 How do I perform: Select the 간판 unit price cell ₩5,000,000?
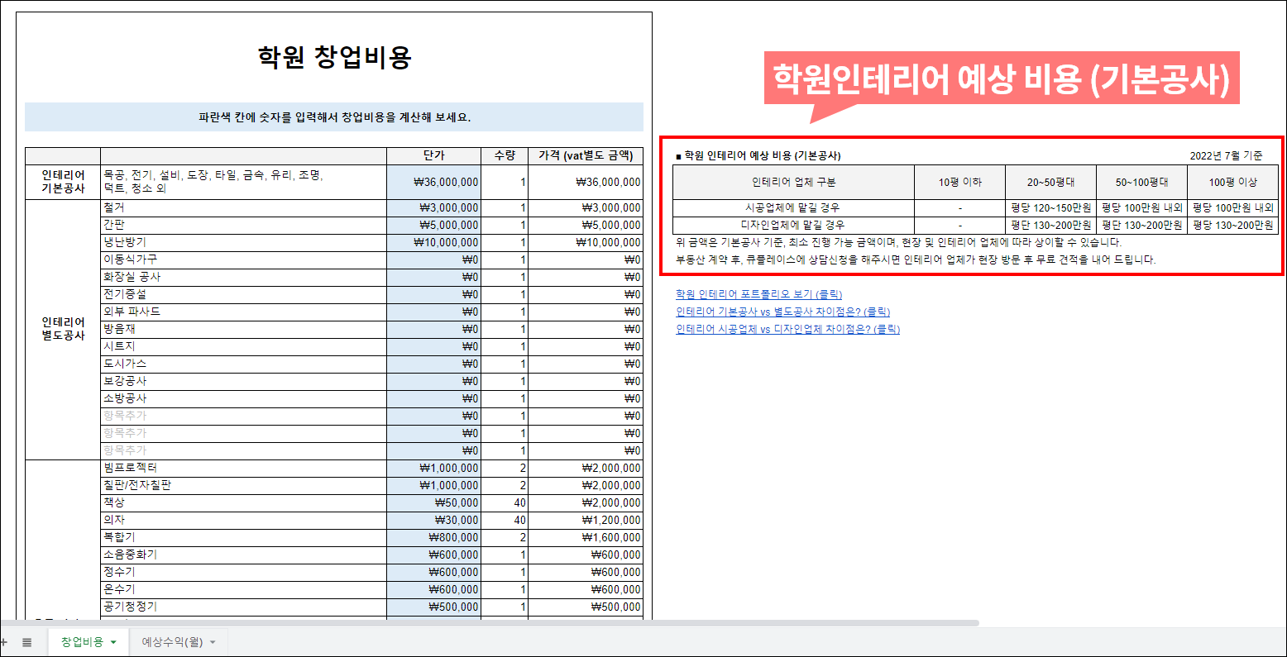pyautogui.click(x=433, y=226)
